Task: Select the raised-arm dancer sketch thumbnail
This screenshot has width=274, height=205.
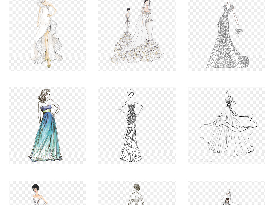Action: [x=227, y=193]
